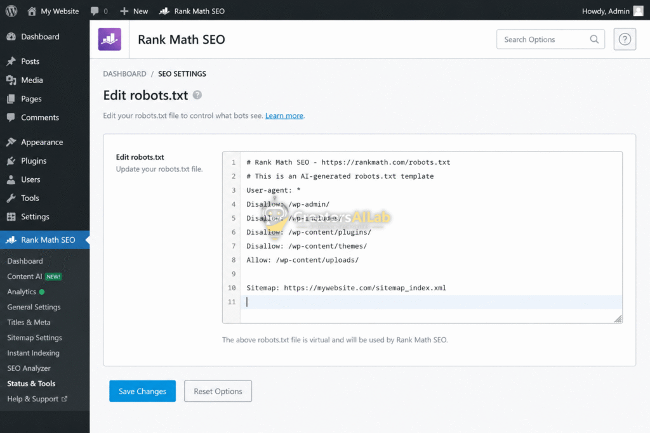Click 'Disallow: /wp-admin/' line
Screen dimensions: 650x433
tap(288, 204)
